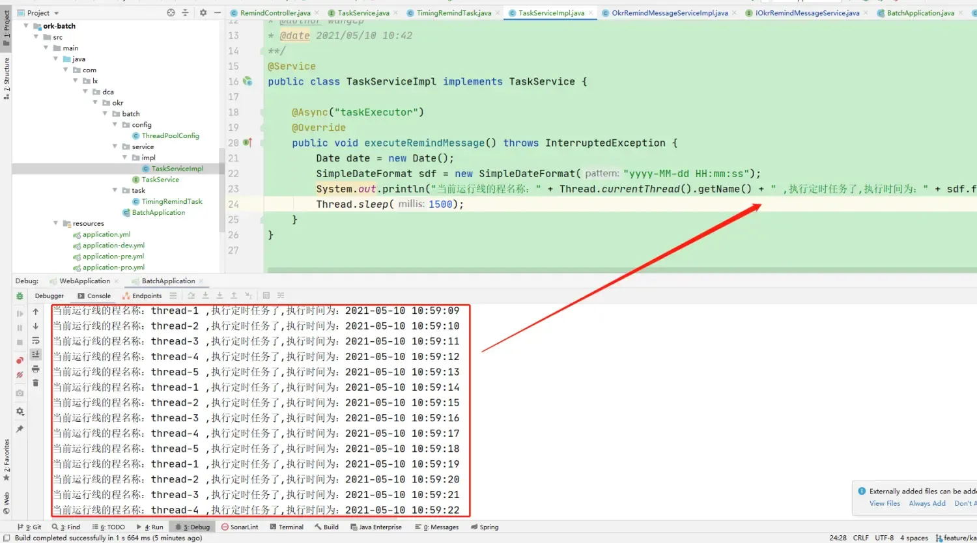Collapse the resources folder
Viewport: 977px width, 543px height.
pyautogui.click(x=55, y=223)
